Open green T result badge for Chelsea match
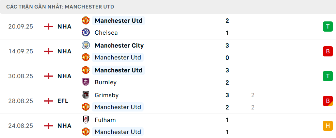The image size is (336, 138). [x=327, y=27]
